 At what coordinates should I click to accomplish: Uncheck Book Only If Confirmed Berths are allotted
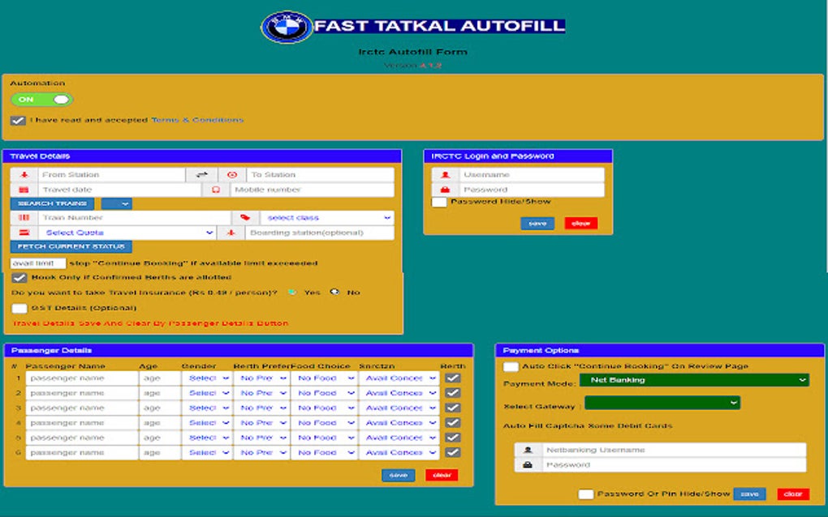[18, 279]
